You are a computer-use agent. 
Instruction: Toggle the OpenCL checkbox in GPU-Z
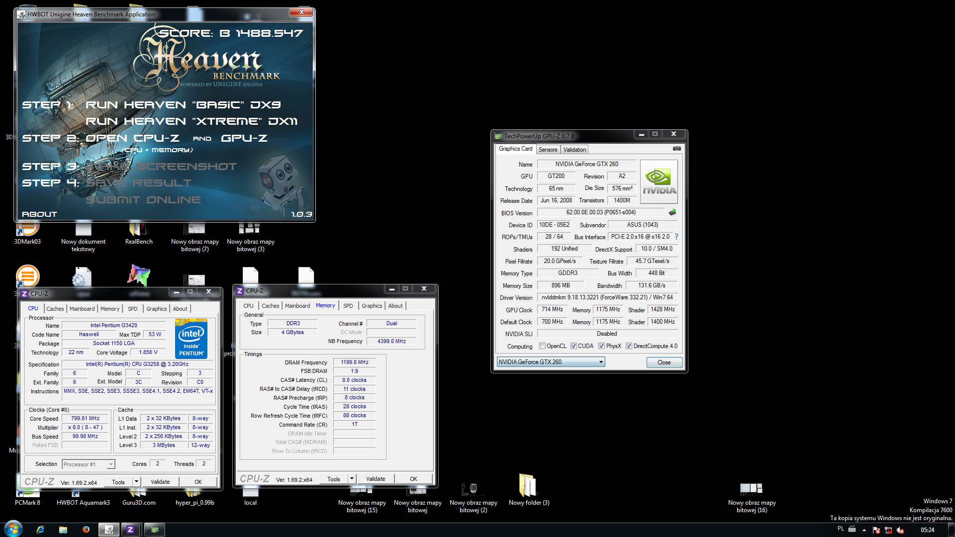coord(543,346)
